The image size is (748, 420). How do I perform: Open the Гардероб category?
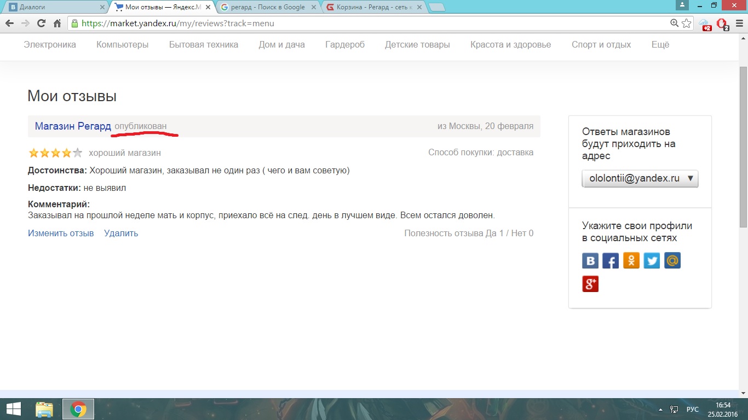point(345,45)
